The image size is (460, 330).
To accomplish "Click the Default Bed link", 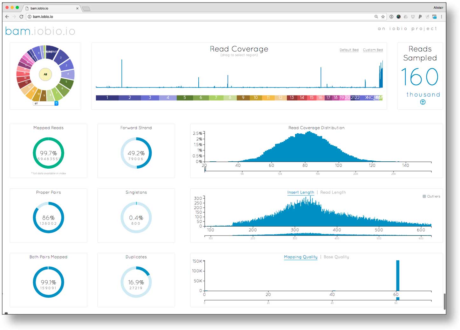I will tap(349, 50).
